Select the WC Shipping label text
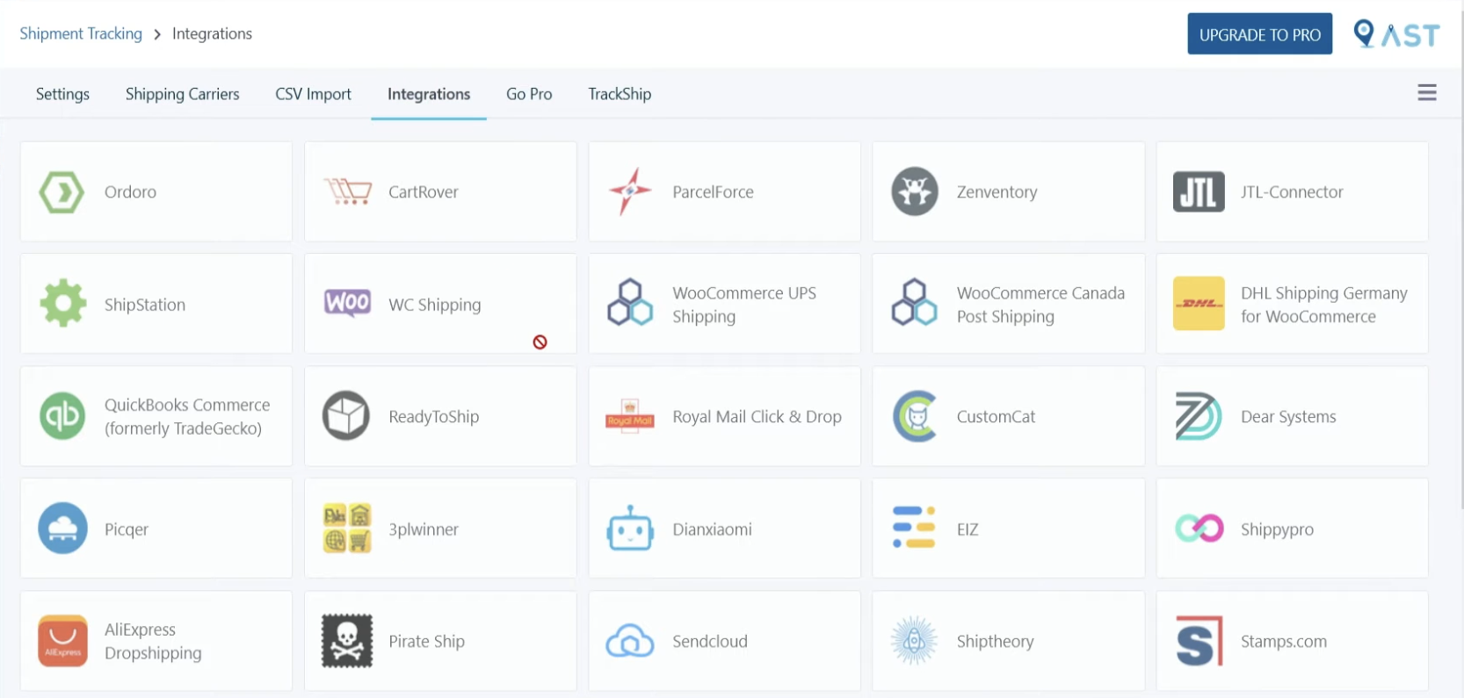This screenshot has width=1464, height=698. (435, 305)
